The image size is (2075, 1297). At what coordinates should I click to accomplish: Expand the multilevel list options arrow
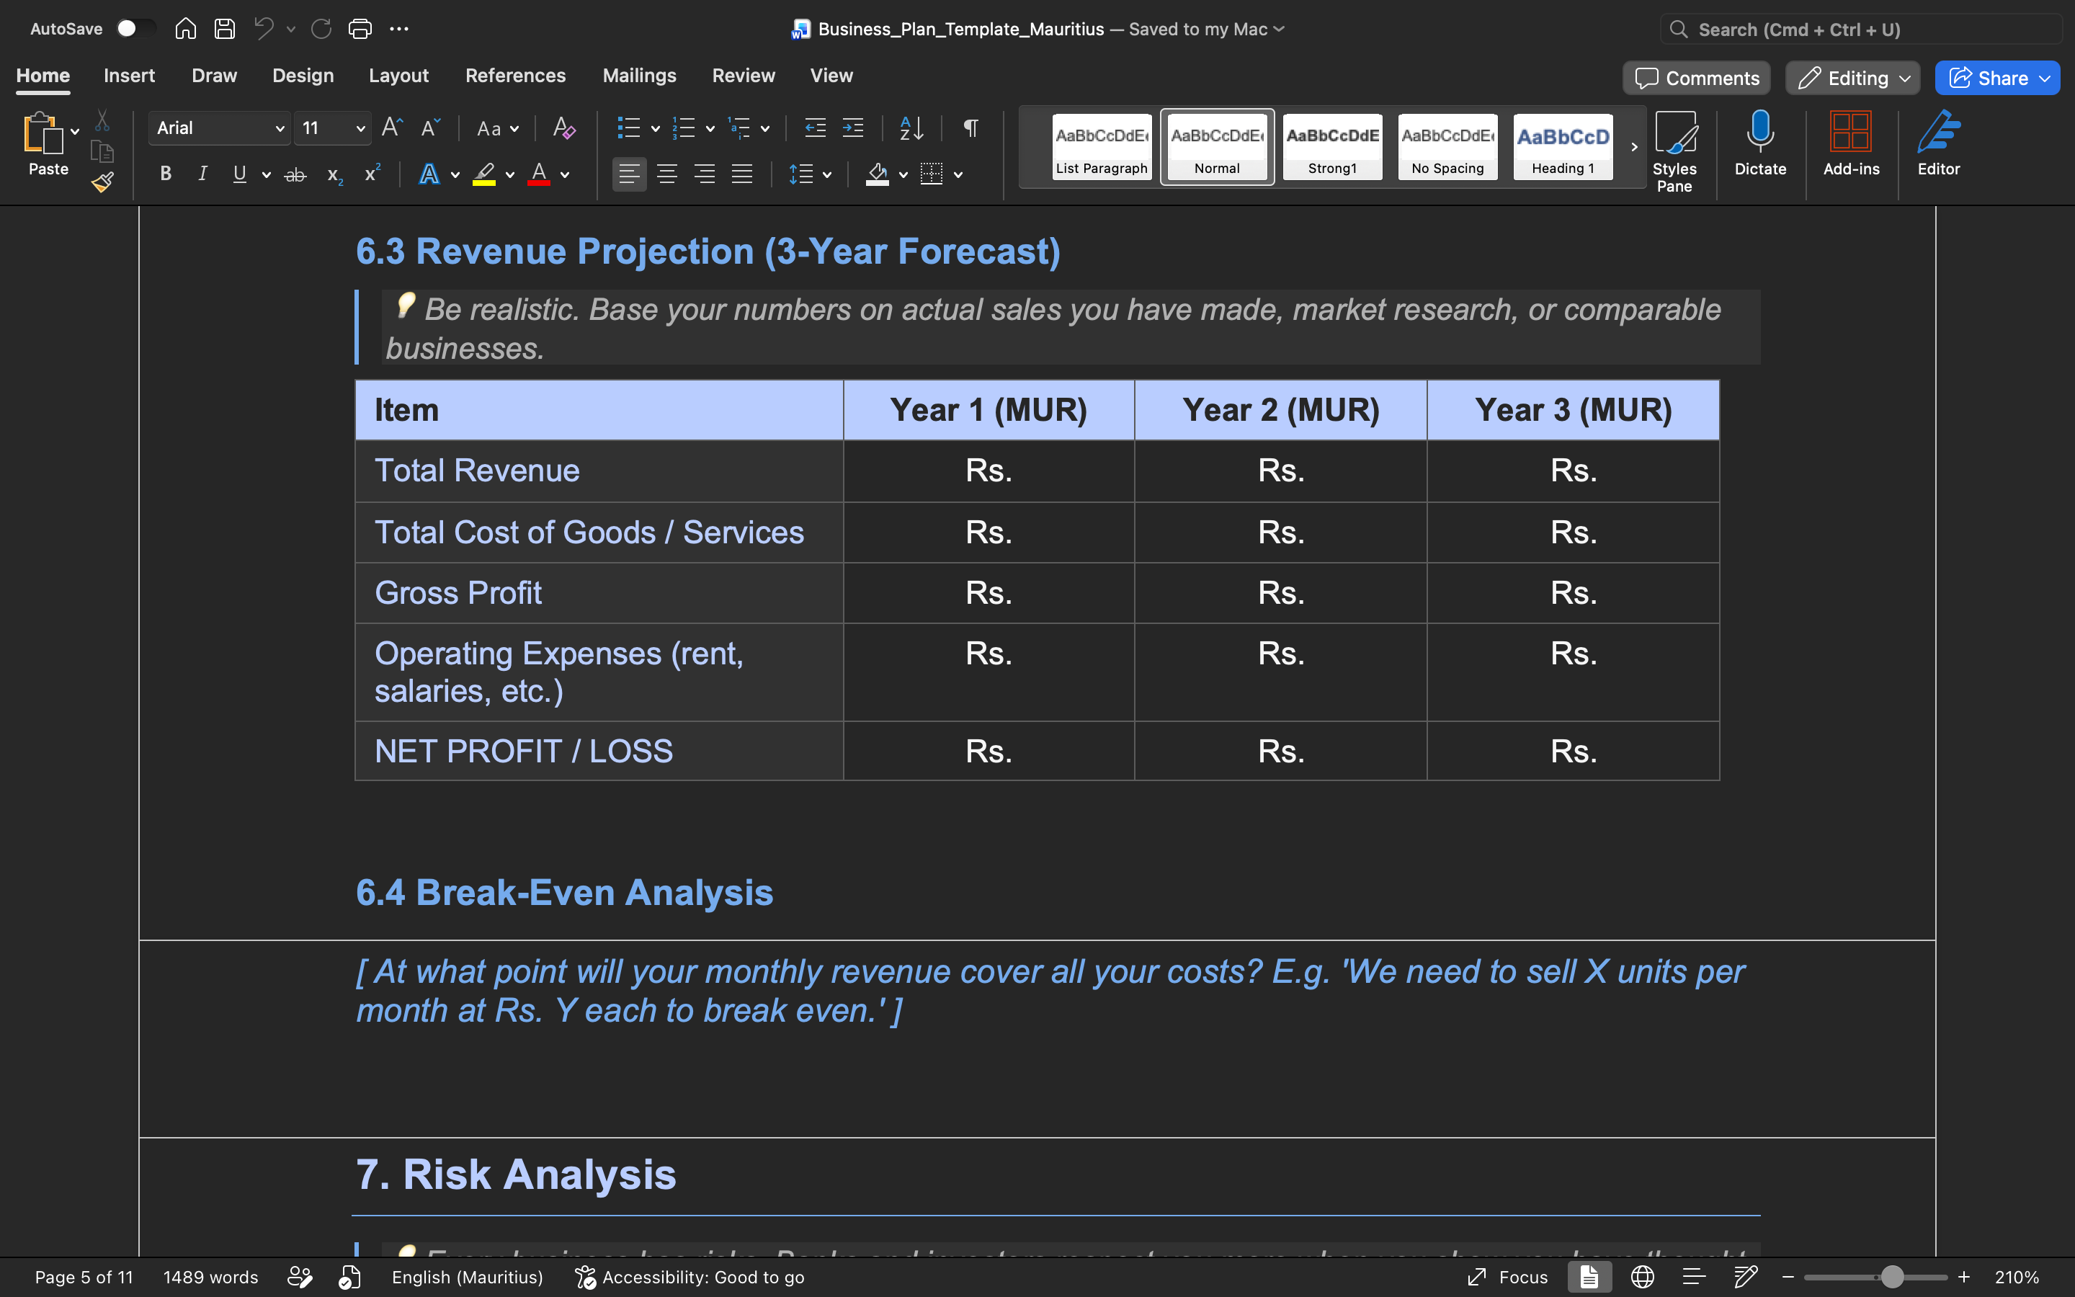click(765, 129)
